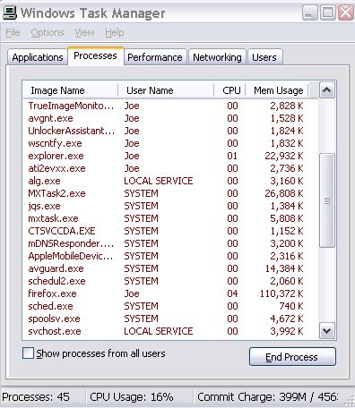Image resolution: width=355 pixels, height=408 pixels.
Task: Click LOCAL SERVICE user for svchost.exe
Action: tap(159, 331)
